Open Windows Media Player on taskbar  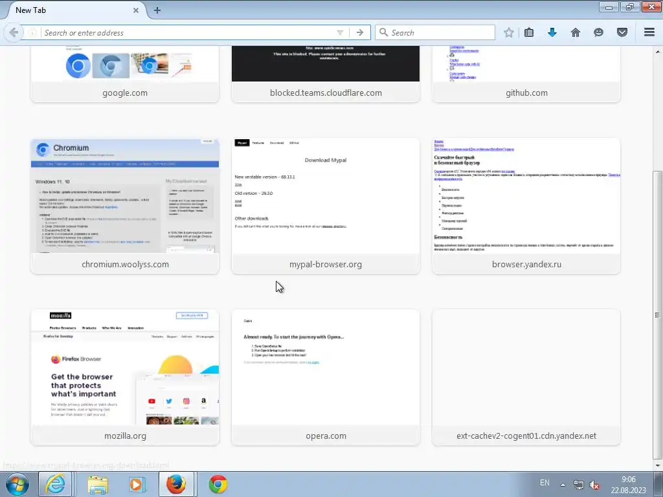(x=137, y=484)
